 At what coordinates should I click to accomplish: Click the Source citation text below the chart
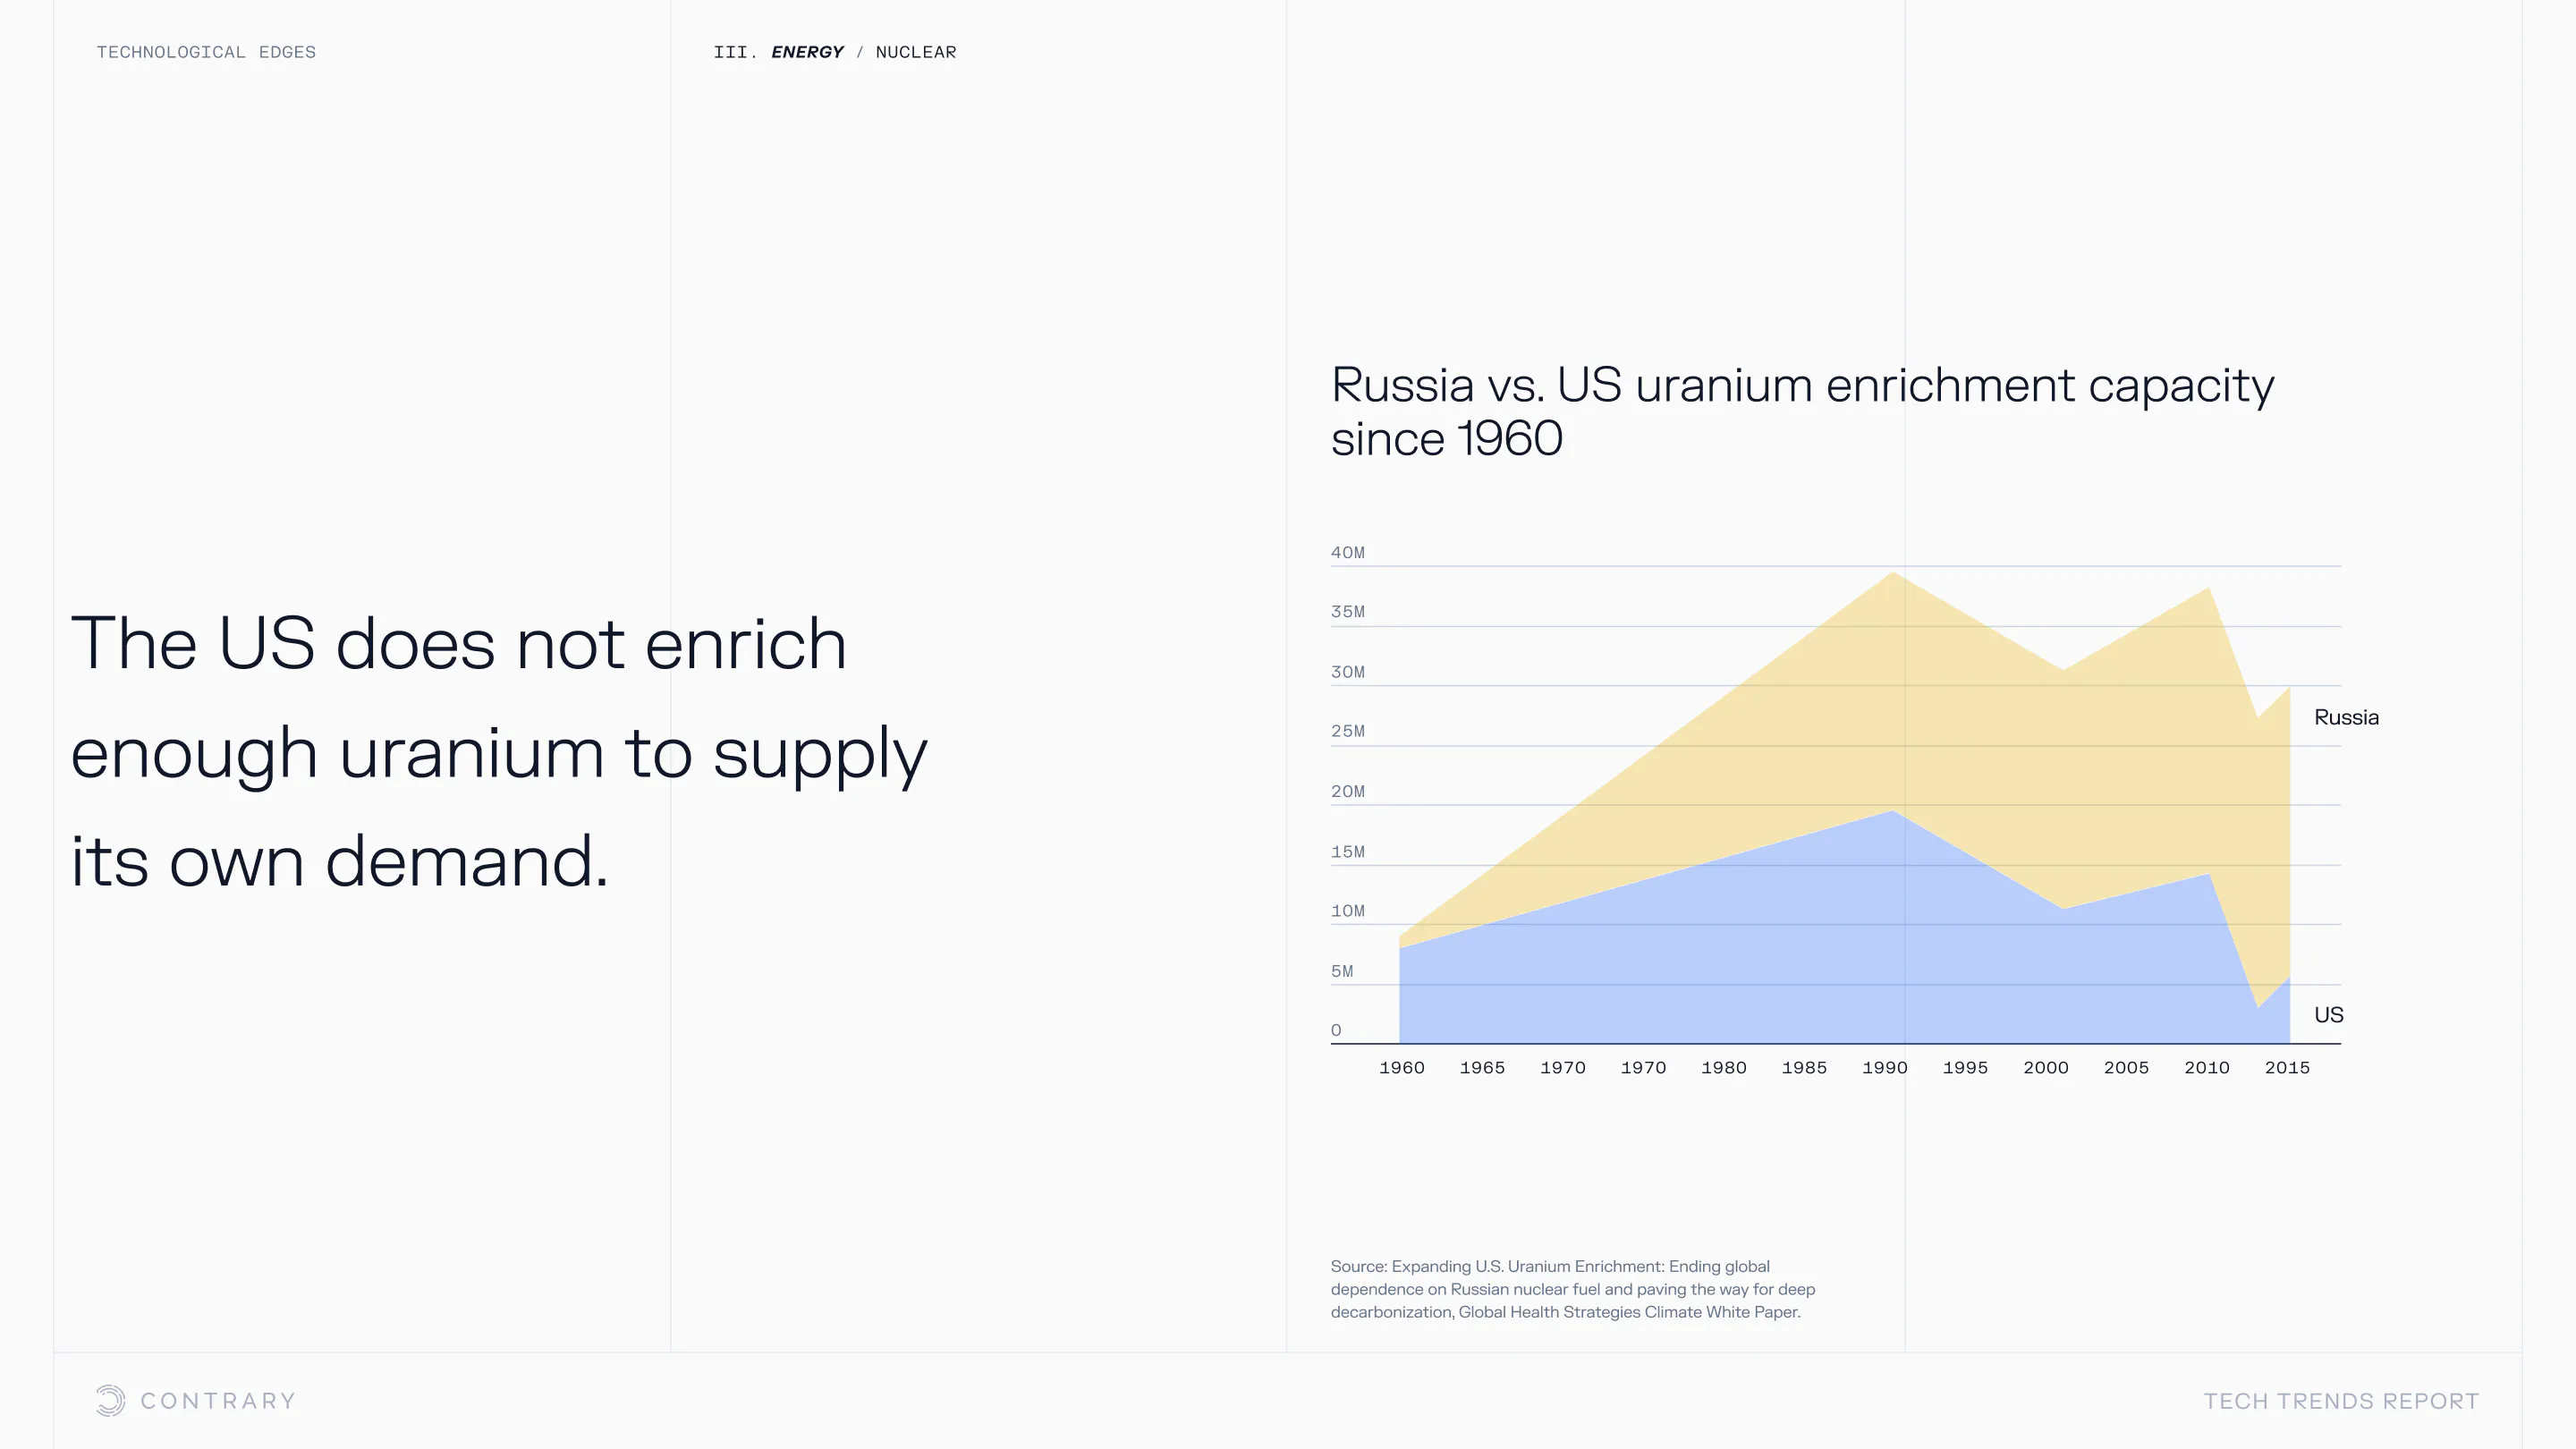coord(1572,1289)
